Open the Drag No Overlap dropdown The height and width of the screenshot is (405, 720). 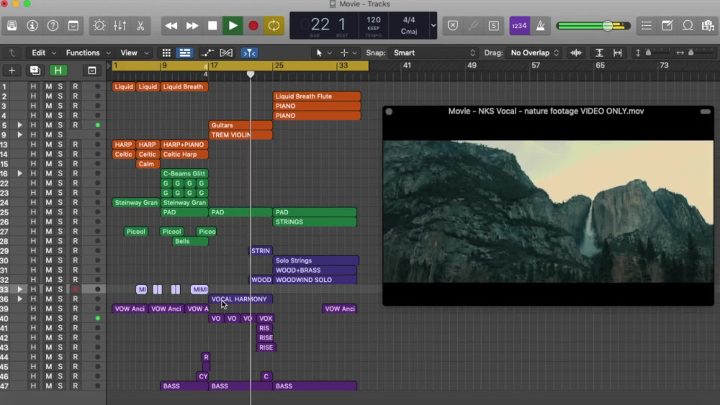click(534, 53)
